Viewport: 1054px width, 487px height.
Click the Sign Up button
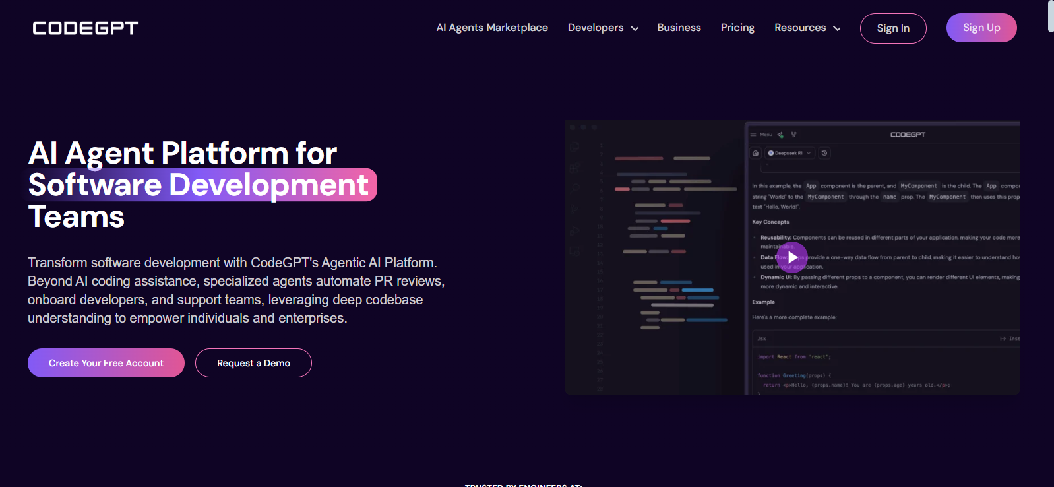(x=981, y=28)
